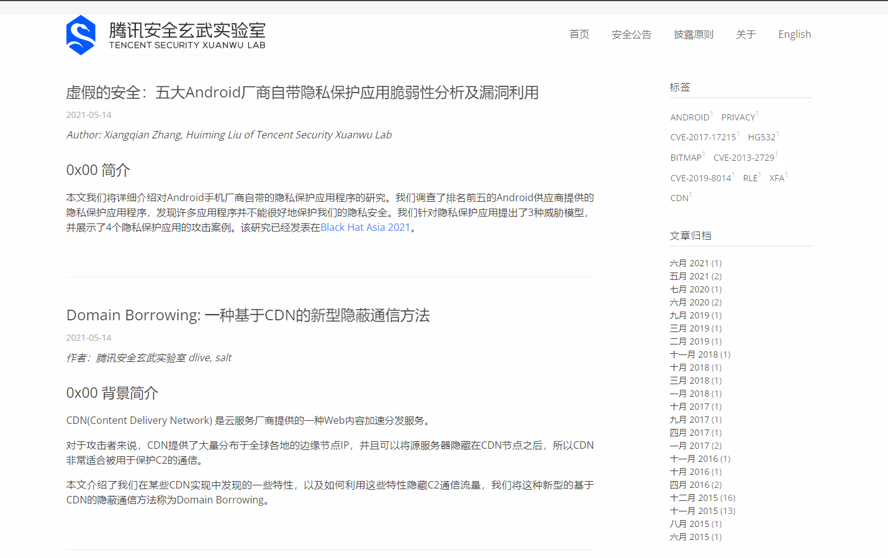Open the 关于 navigation link

[746, 34]
